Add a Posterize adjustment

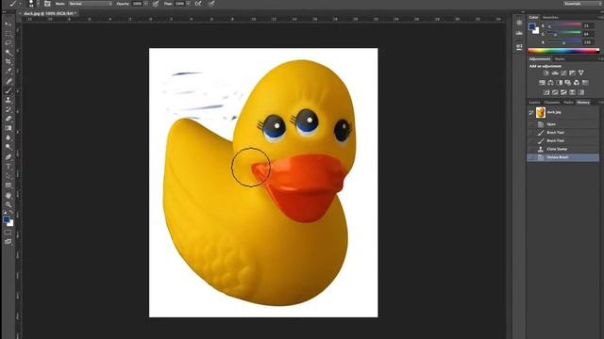(x=555, y=92)
